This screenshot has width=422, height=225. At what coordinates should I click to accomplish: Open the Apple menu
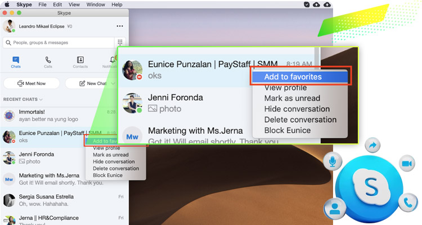click(7, 4)
